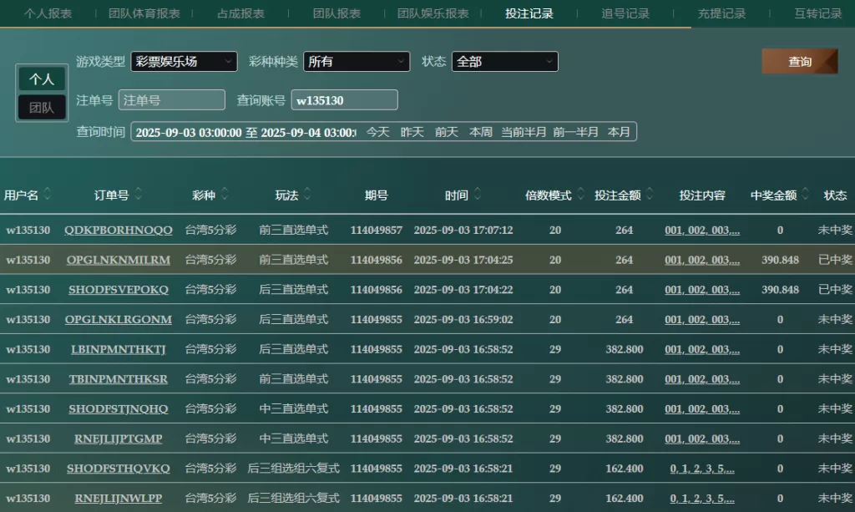Open the 状态 dropdown
Image resolution: width=855 pixels, height=512 pixels.
505,62
